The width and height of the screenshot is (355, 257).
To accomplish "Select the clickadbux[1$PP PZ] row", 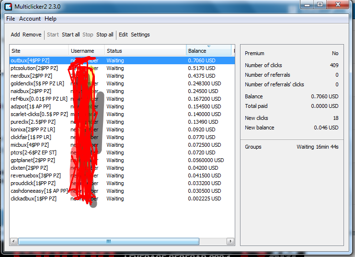I will click(x=122, y=199).
